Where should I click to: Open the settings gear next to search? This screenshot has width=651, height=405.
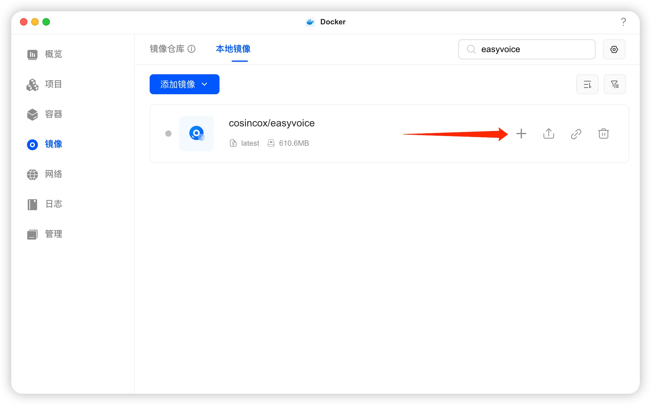(x=614, y=49)
